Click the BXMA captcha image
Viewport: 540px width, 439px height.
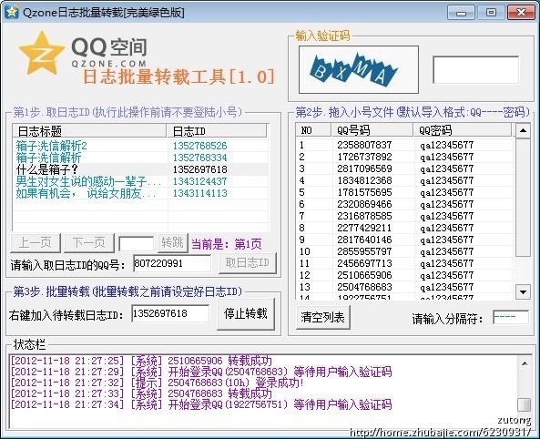coord(359,69)
